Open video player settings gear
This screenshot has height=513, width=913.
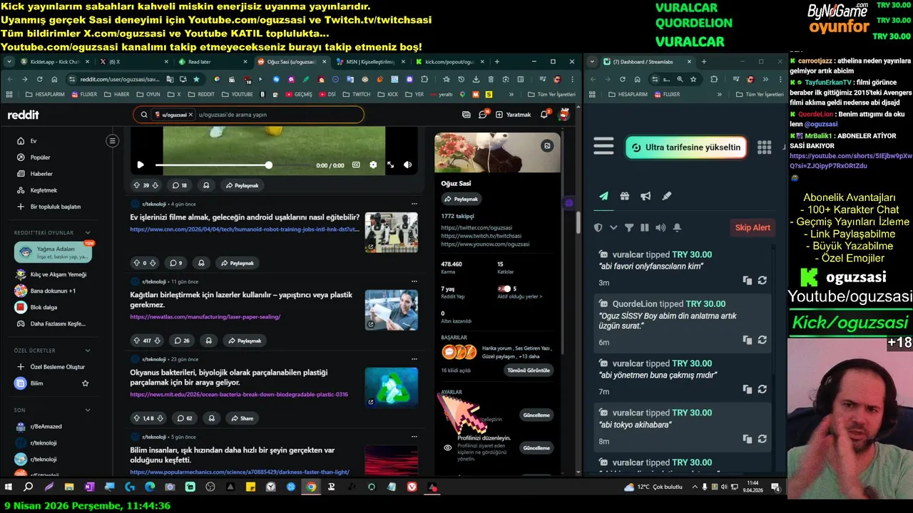point(373,165)
